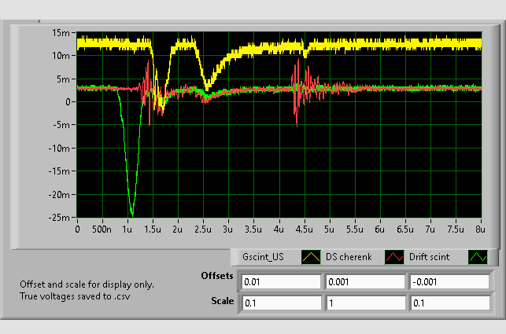Viewport: 506px width, 334px height.
Task: Click the first Scale field under Gscint_US
Action: (281, 303)
